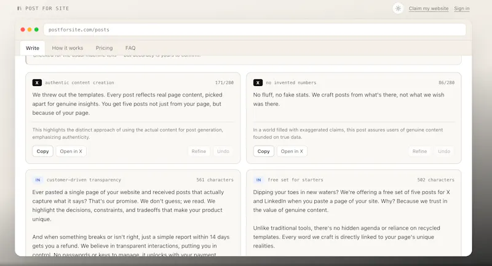492x266 pixels.
Task: Refine the authentic content creation post
Action: click(x=199, y=151)
